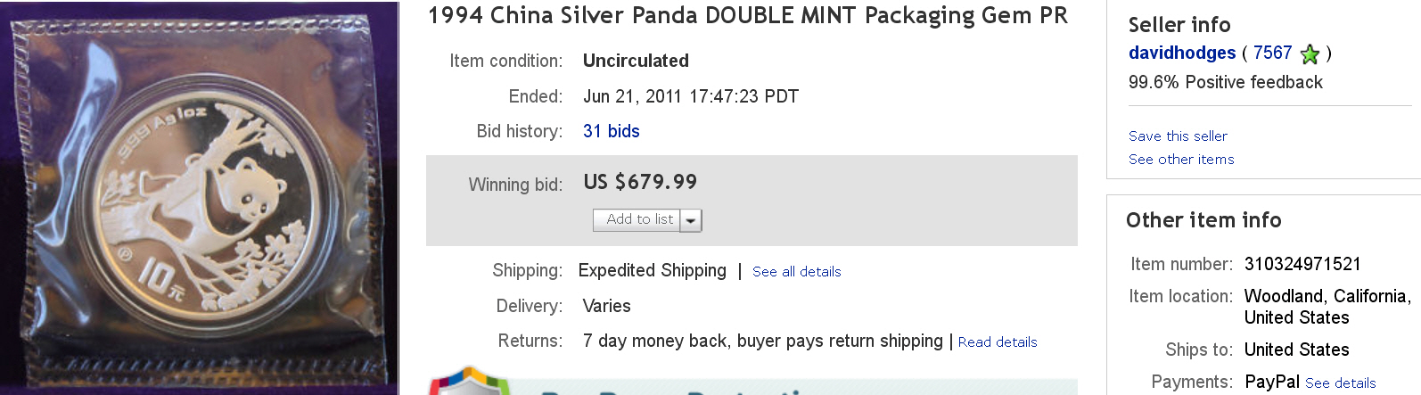This screenshot has width=1421, height=395.
Task: Click See details next to PayPal
Action: [x=1340, y=383]
